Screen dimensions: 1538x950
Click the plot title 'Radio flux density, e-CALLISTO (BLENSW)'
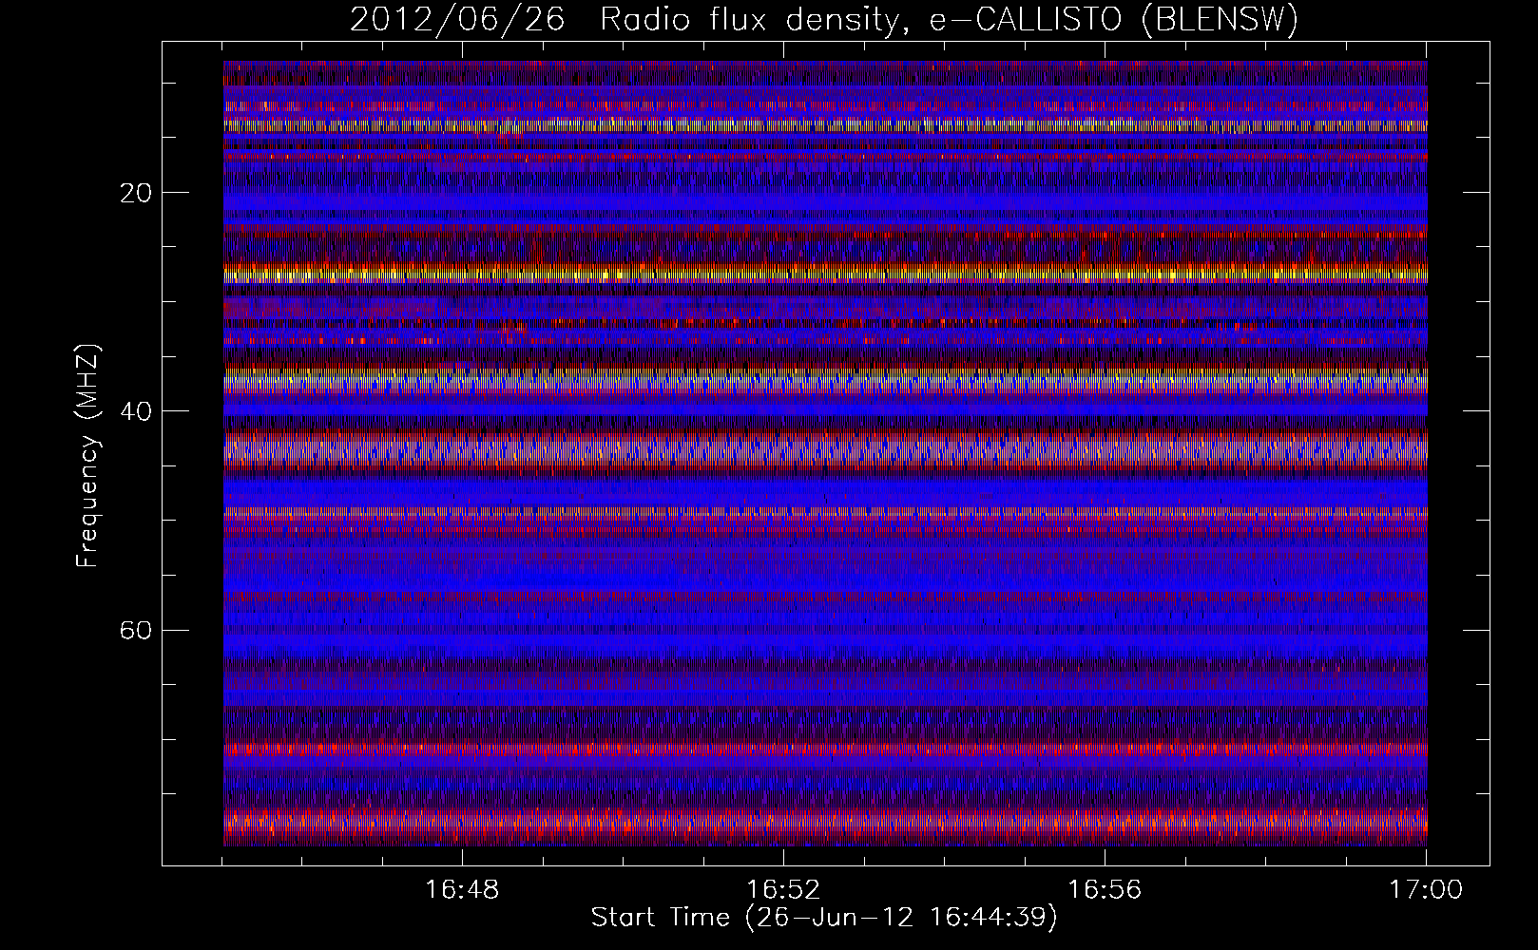[950, 19]
